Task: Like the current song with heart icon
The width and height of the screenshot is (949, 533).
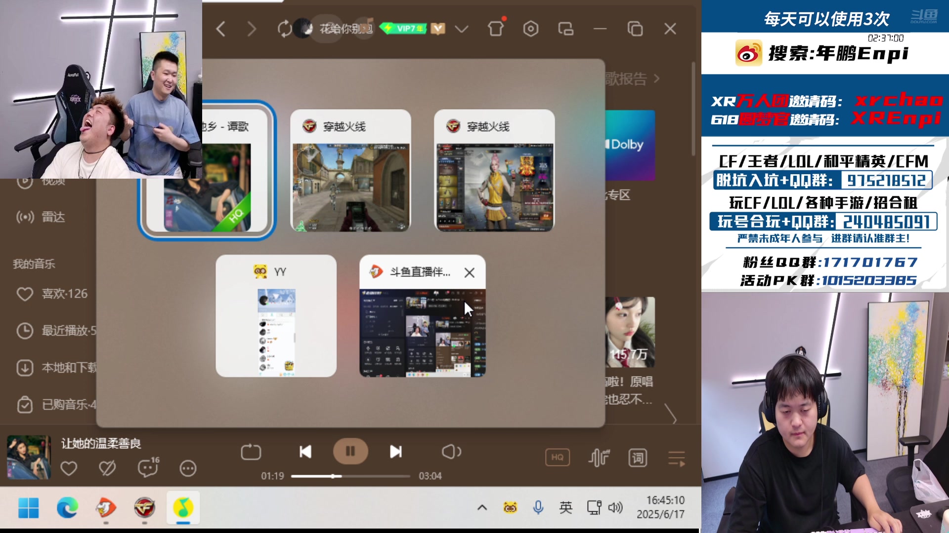Action: 69,468
